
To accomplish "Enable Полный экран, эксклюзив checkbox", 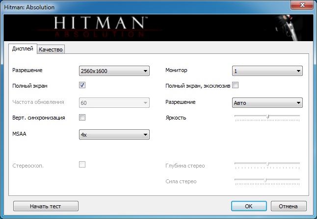I will pyautogui.click(x=236, y=85).
